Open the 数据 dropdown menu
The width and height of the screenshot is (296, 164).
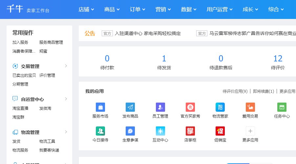[189, 9]
